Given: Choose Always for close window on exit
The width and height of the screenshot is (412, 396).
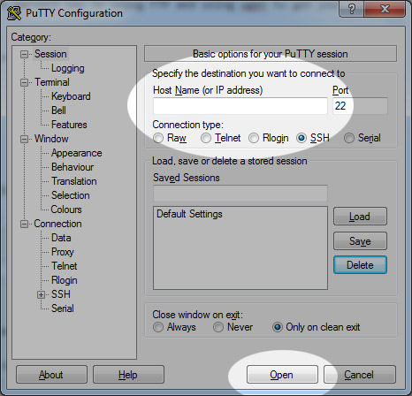Looking at the screenshot, I should click(x=158, y=327).
